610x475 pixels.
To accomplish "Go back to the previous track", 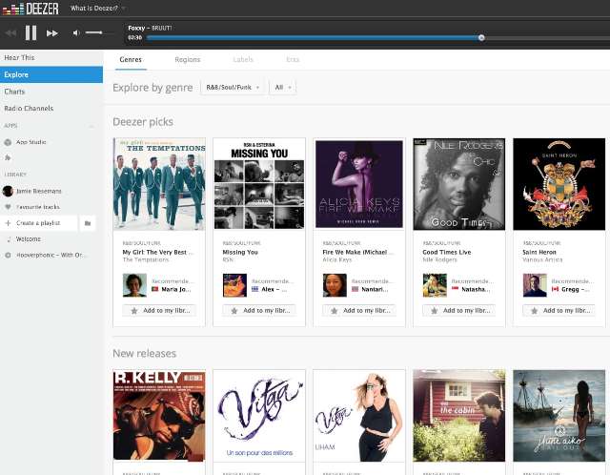I will (10, 33).
